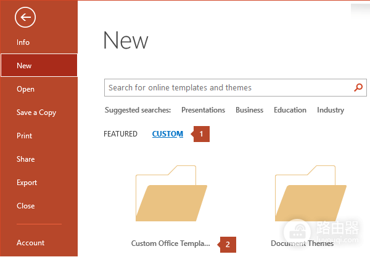The image size is (370, 257).
Task: Click the suggested search Presentations
Action: click(x=203, y=110)
